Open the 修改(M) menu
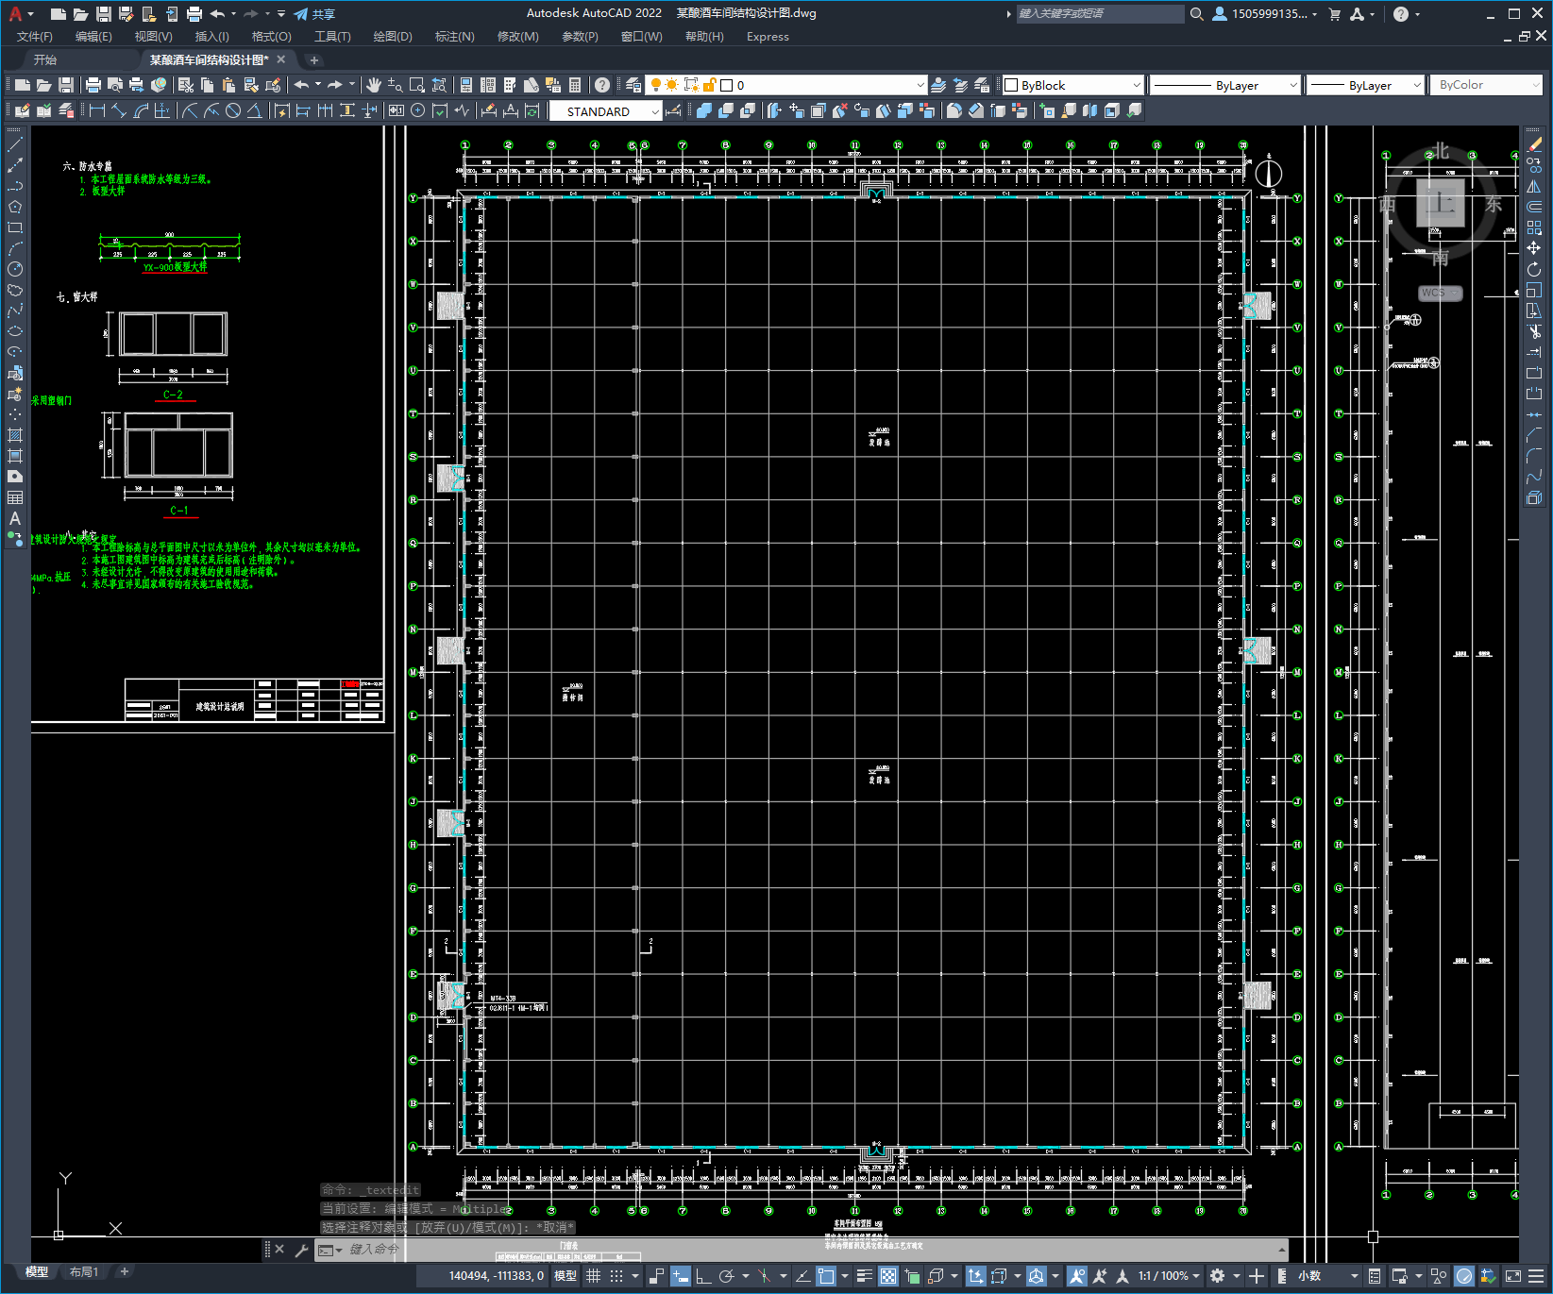This screenshot has height=1294, width=1553. (517, 37)
